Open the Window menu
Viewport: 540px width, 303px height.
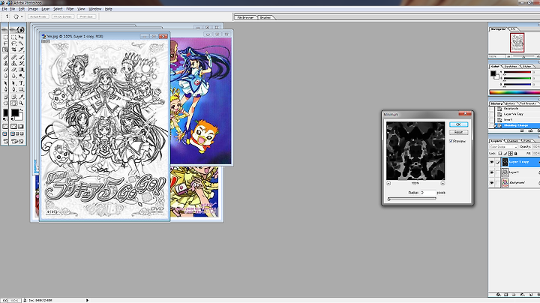(x=95, y=9)
